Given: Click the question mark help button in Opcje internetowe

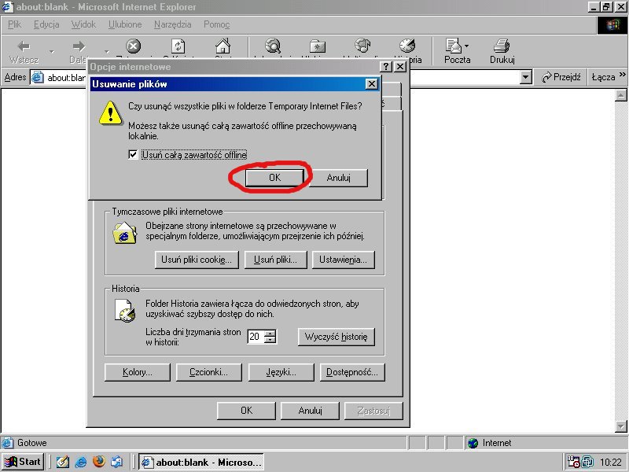Looking at the screenshot, I should (385, 67).
